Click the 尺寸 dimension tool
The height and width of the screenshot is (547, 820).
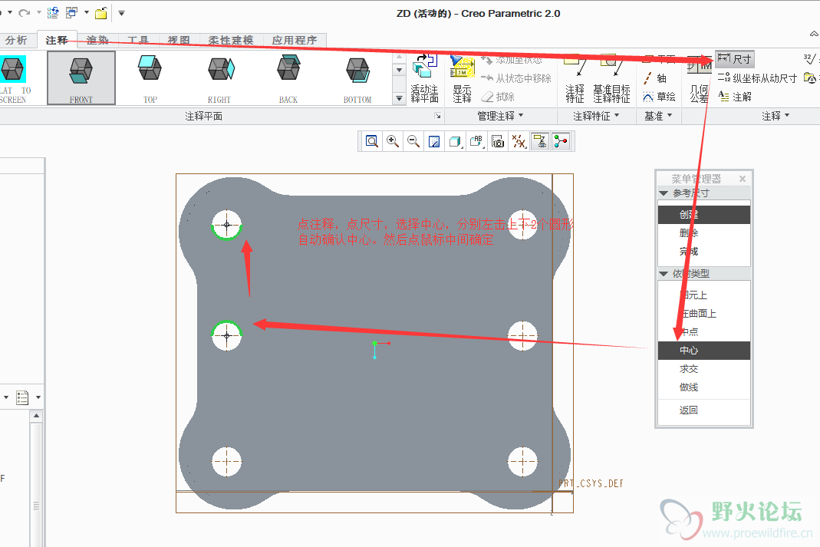coord(735,58)
